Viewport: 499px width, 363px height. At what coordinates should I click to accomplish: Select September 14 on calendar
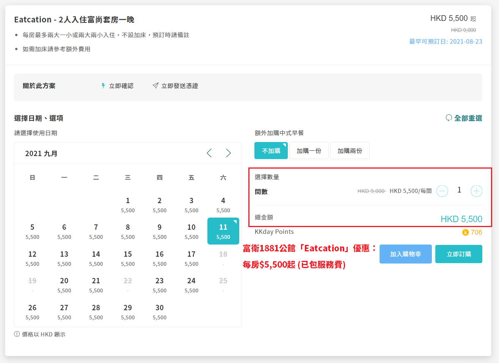coord(96,258)
